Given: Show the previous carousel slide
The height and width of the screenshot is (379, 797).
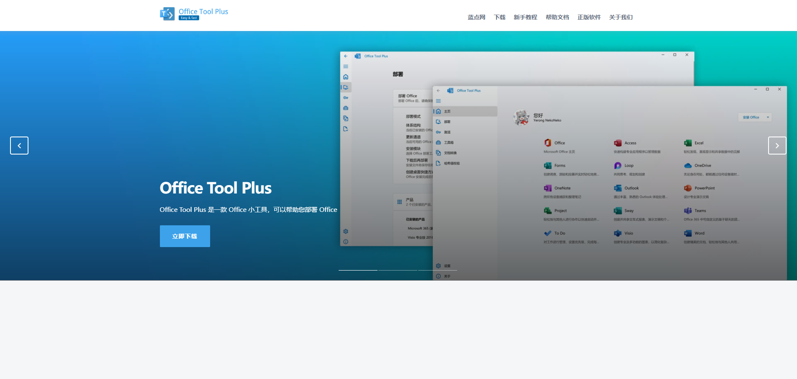Looking at the screenshot, I should coord(19,146).
